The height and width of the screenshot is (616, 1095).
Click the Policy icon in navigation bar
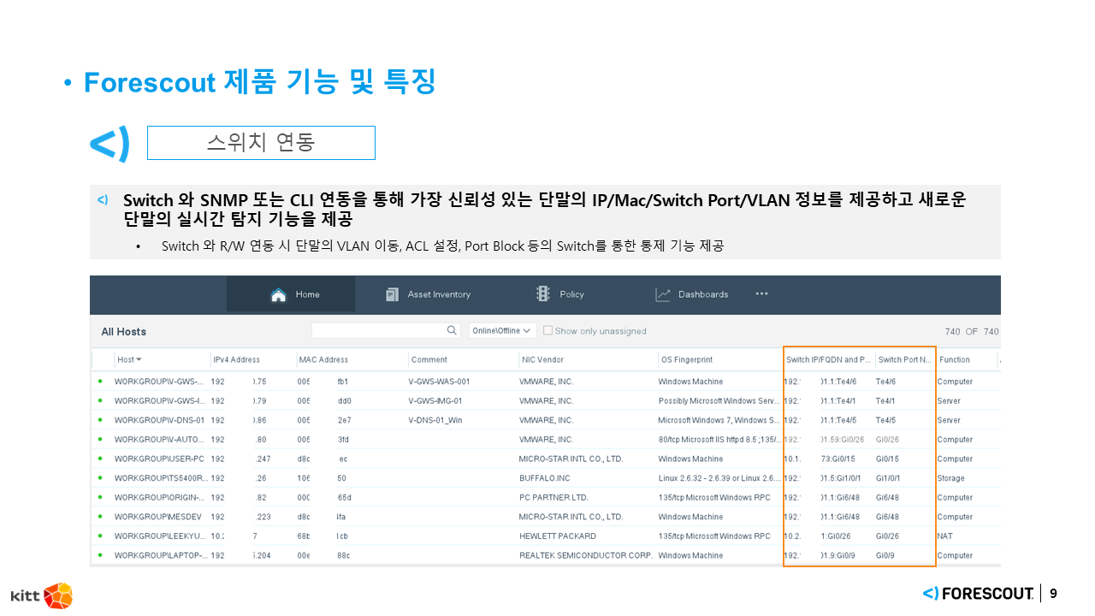[543, 294]
